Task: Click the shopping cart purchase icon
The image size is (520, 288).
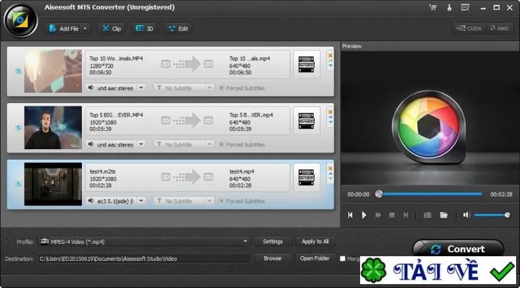Action: [433, 7]
